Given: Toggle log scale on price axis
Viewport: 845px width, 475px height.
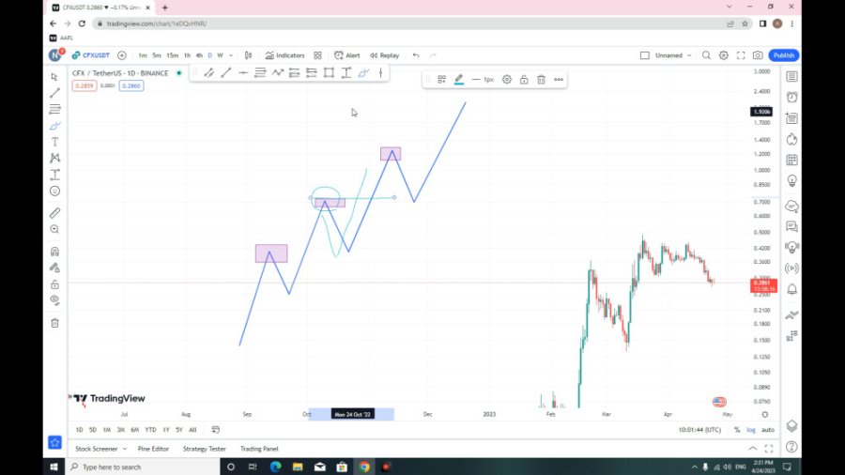Looking at the screenshot, I should coord(751,430).
